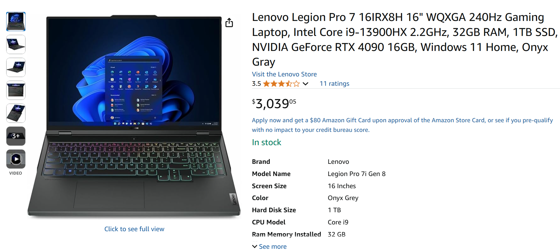Click to see full view link
This screenshot has width=560, height=251.
click(134, 229)
